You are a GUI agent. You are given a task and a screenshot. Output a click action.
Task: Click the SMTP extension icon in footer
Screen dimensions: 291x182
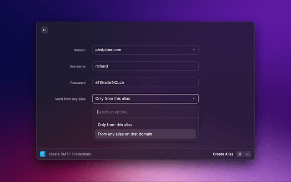[x=42, y=154]
